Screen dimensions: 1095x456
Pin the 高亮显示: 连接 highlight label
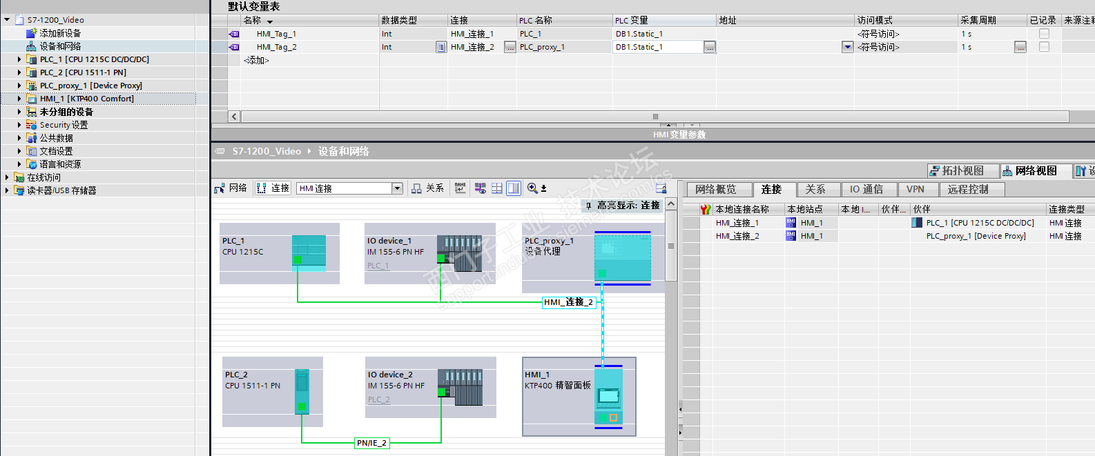tap(588, 206)
